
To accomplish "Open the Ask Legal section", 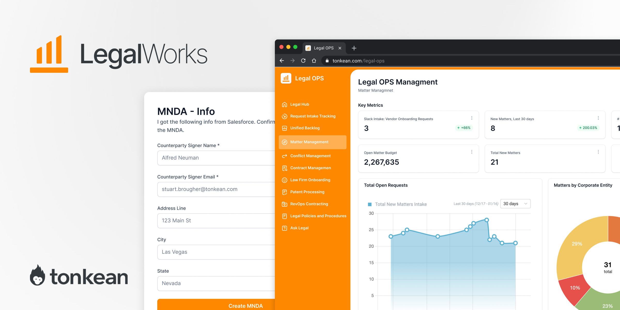I will pyautogui.click(x=299, y=228).
